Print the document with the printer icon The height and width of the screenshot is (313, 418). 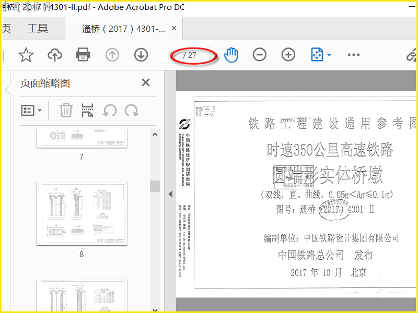click(83, 55)
